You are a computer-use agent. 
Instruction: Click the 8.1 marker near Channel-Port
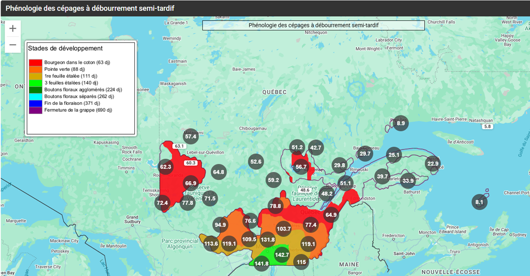point(479,202)
